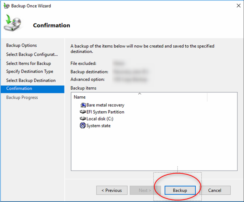Click the System state icon
The height and width of the screenshot is (202, 244).
[83, 126]
